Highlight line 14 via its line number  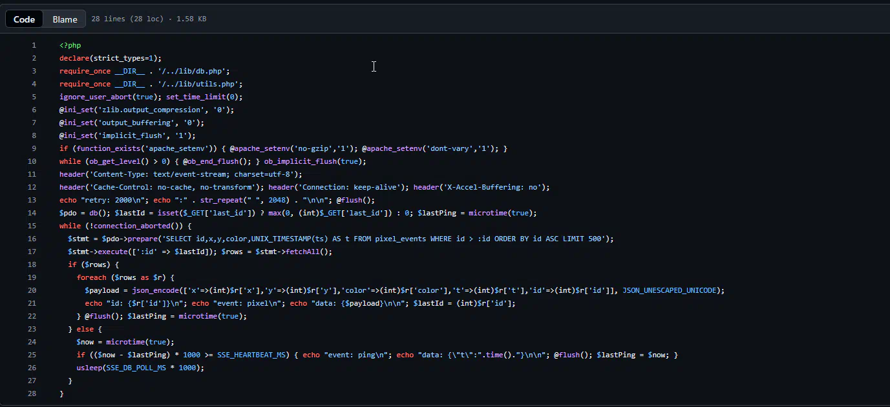tap(32, 213)
